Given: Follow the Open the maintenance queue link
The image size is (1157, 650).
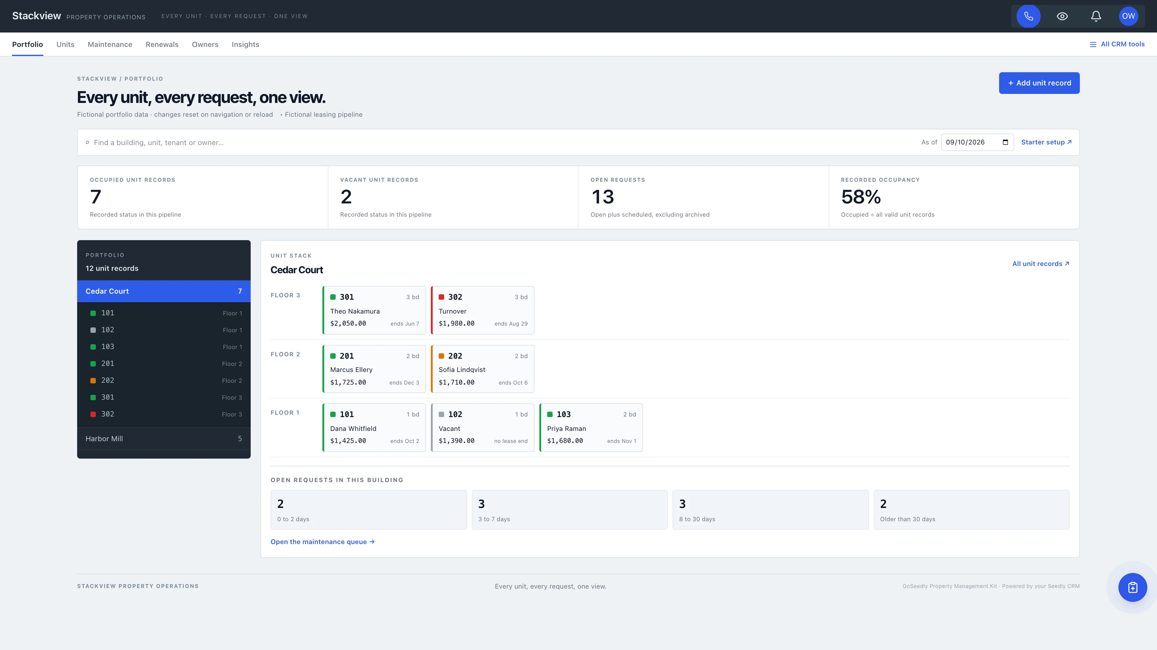Looking at the screenshot, I should coord(322,542).
